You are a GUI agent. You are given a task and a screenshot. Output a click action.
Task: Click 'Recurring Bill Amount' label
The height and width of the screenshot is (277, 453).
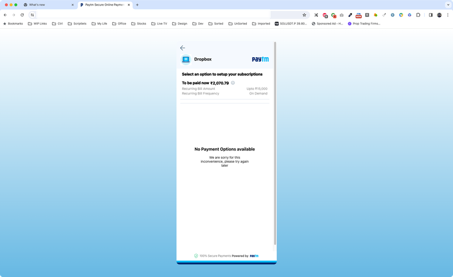(x=199, y=89)
